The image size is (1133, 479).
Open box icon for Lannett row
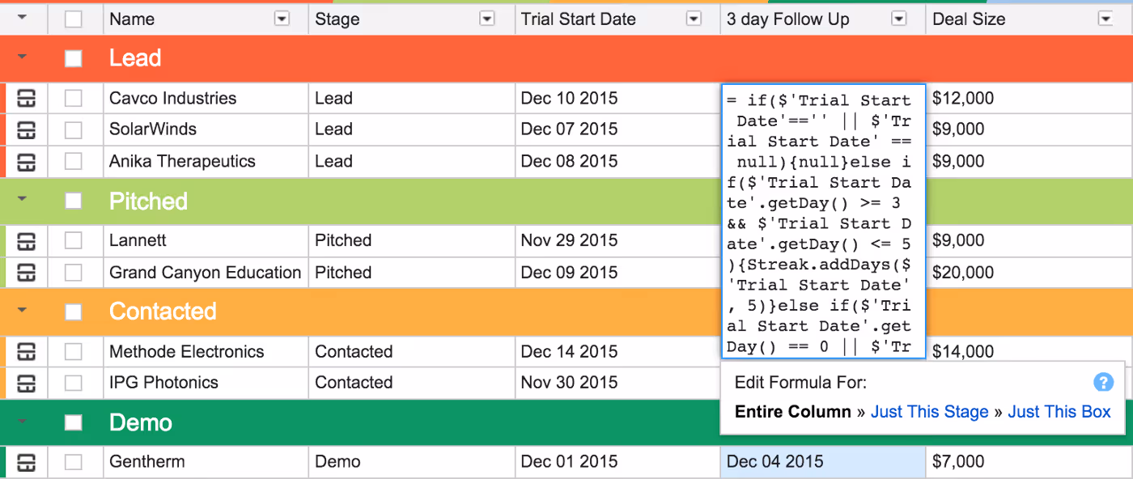coord(27,241)
